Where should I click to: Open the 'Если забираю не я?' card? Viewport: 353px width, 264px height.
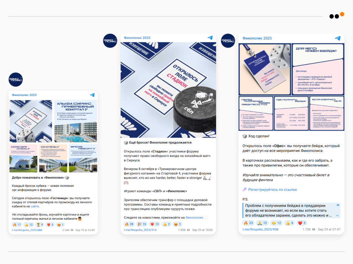(327, 113)
